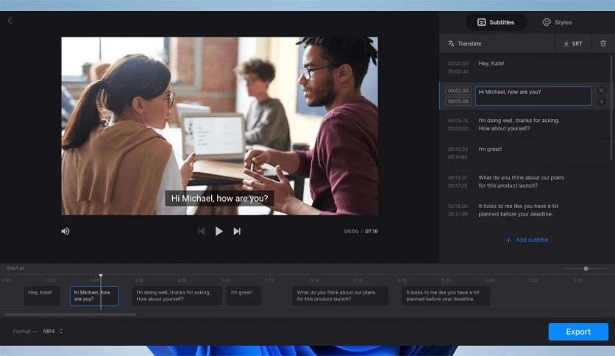
Task: Click Add subtitle link
Action: click(527, 240)
